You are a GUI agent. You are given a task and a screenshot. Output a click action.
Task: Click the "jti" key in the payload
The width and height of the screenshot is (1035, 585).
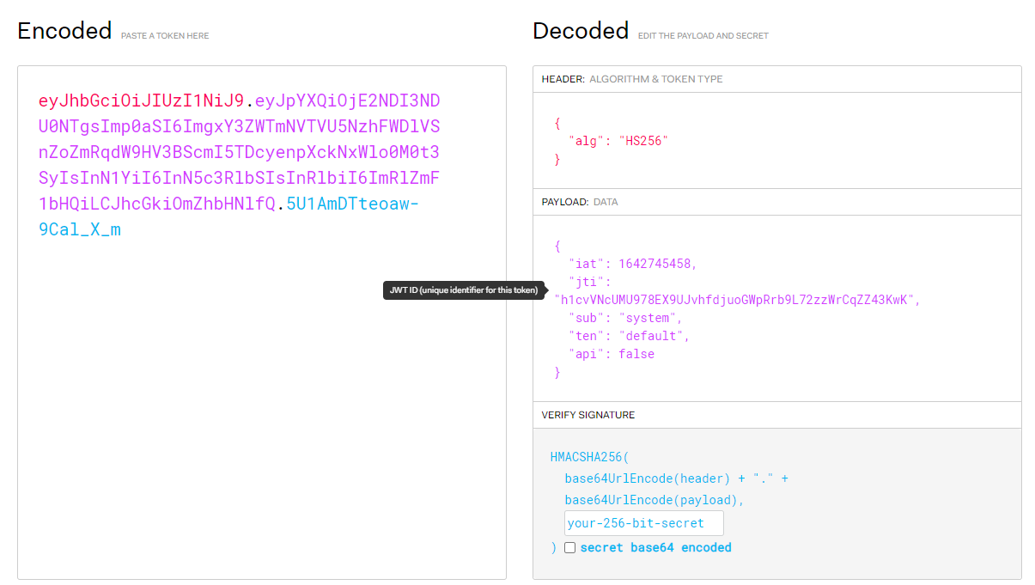pyautogui.click(x=589, y=282)
